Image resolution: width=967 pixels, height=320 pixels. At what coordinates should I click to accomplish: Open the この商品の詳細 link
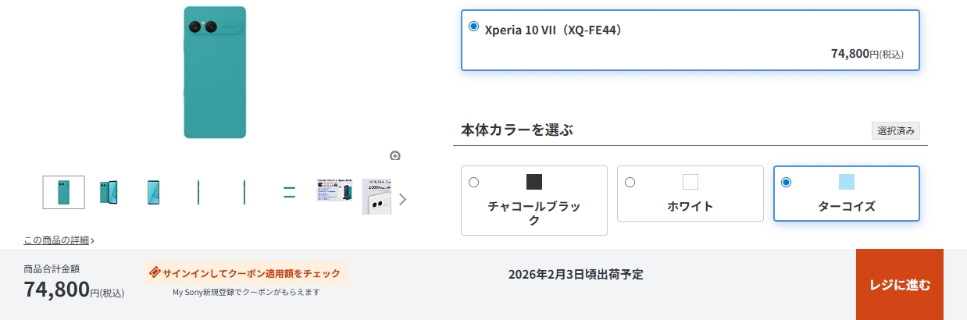(59, 240)
